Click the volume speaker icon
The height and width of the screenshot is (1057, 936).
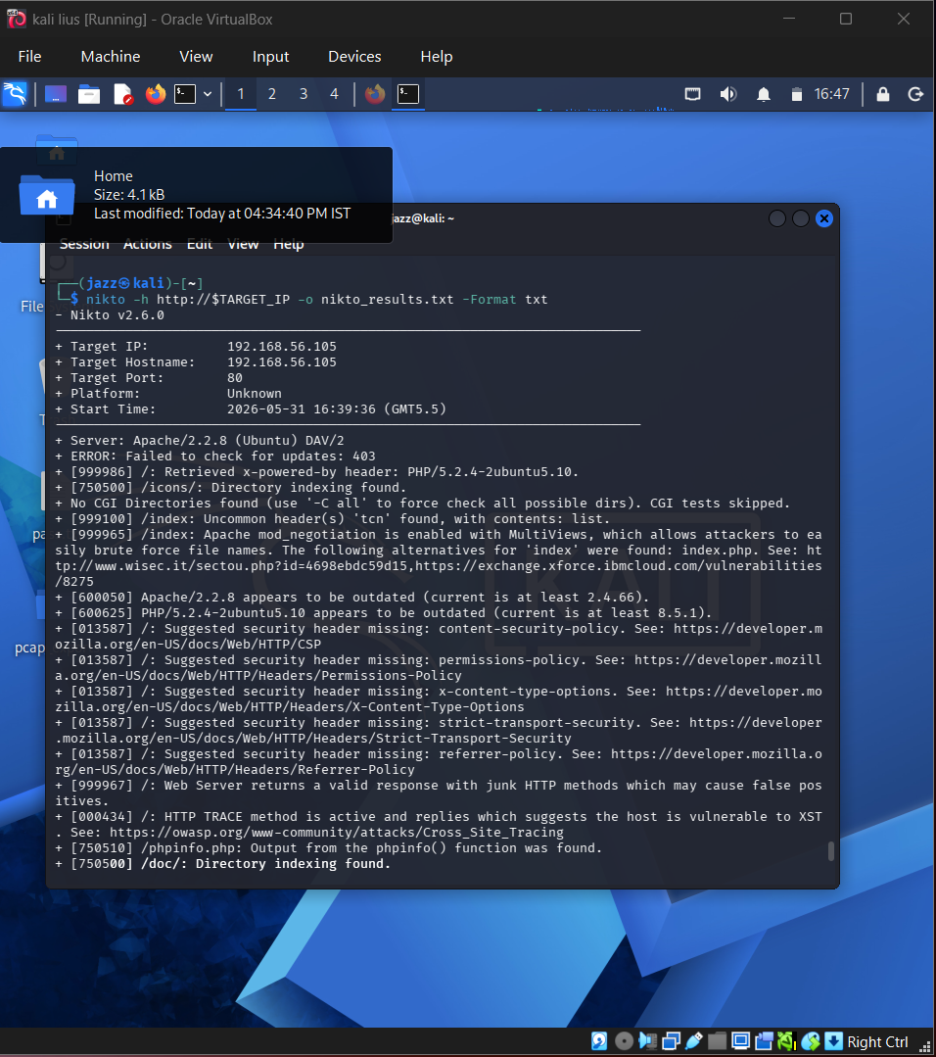pos(727,94)
